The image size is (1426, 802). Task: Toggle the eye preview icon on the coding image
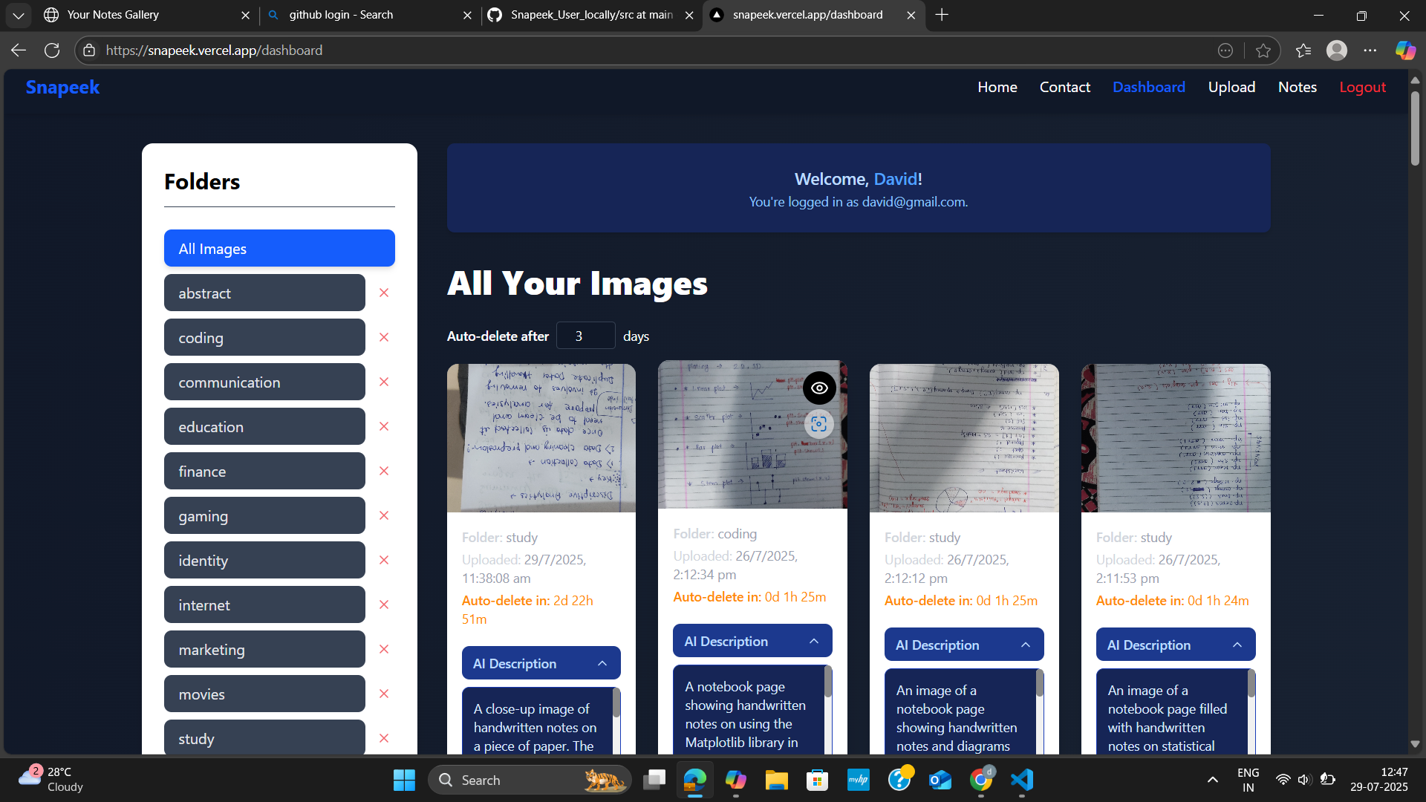coord(819,387)
